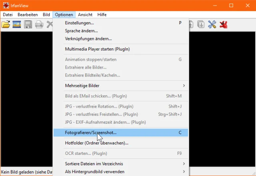Click JPG - verlustfreies Freistellen... entry
This screenshot has height=176, width=256.
121,114
